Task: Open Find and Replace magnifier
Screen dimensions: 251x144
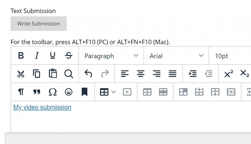Action: (x=69, y=74)
